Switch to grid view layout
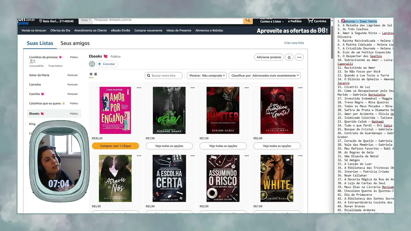 click(91, 74)
